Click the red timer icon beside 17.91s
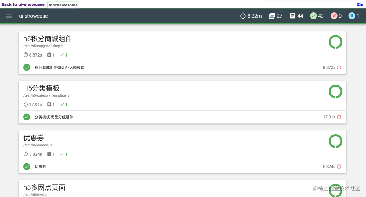366x197 pixels. pyautogui.click(x=339, y=117)
